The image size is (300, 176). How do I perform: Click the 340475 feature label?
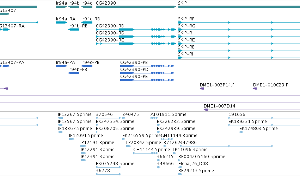131,115
